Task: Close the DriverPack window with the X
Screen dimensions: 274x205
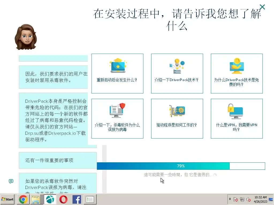Action: [262, 7]
